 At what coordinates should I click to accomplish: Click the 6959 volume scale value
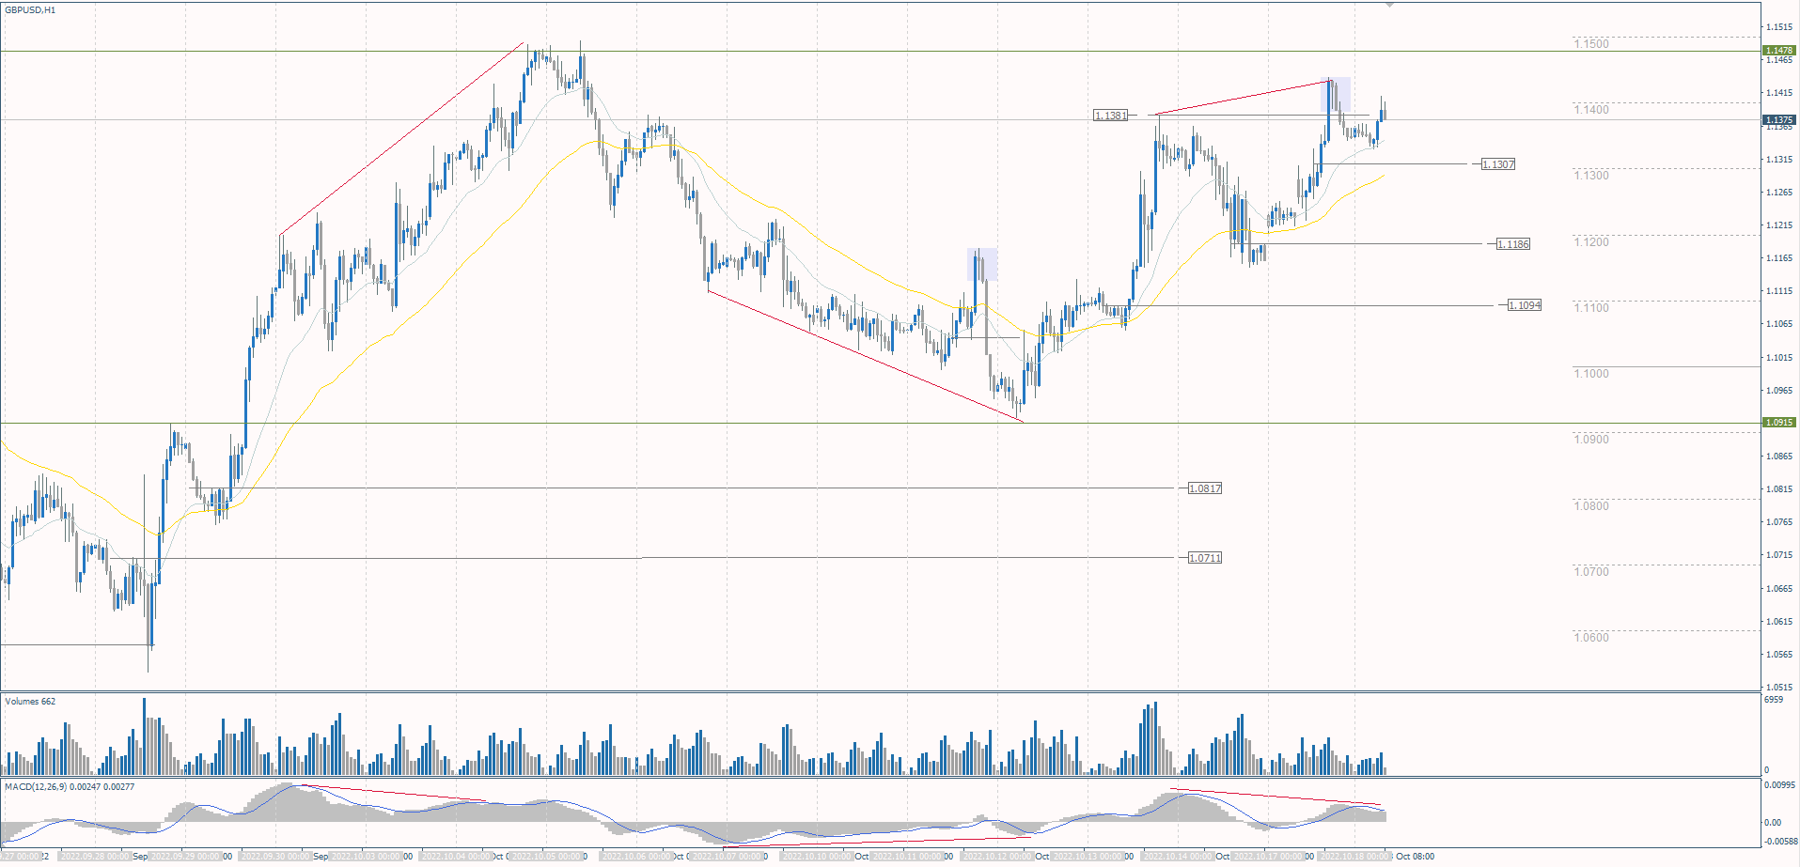[1774, 700]
